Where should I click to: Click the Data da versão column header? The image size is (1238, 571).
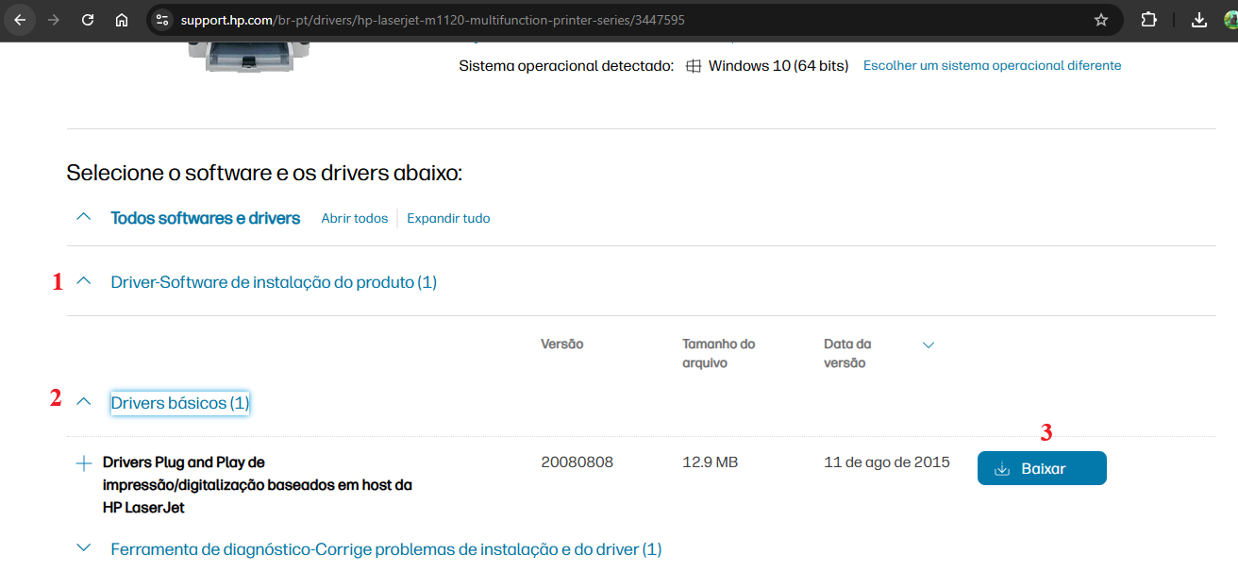pos(847,353)
